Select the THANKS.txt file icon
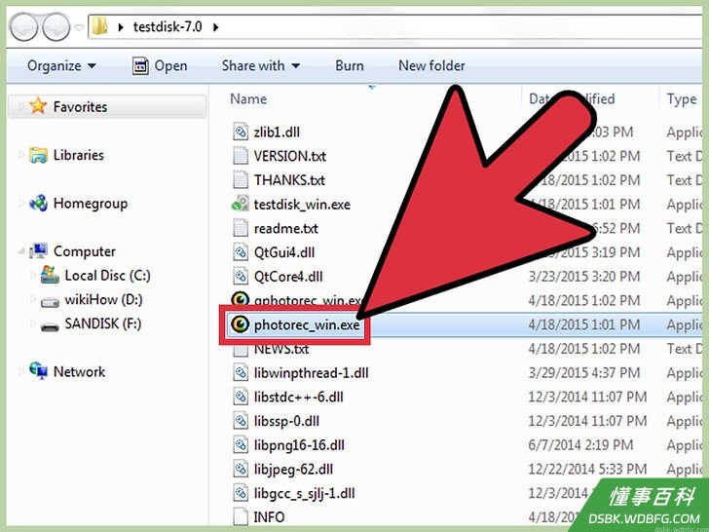This screenshot has height=532, width=709. coord(241,180)
